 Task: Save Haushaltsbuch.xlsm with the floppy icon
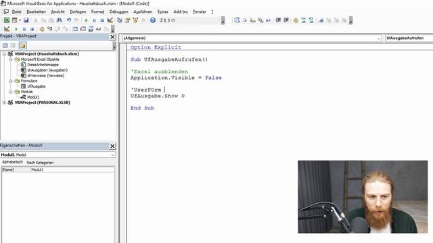click(x=26, y=20)
